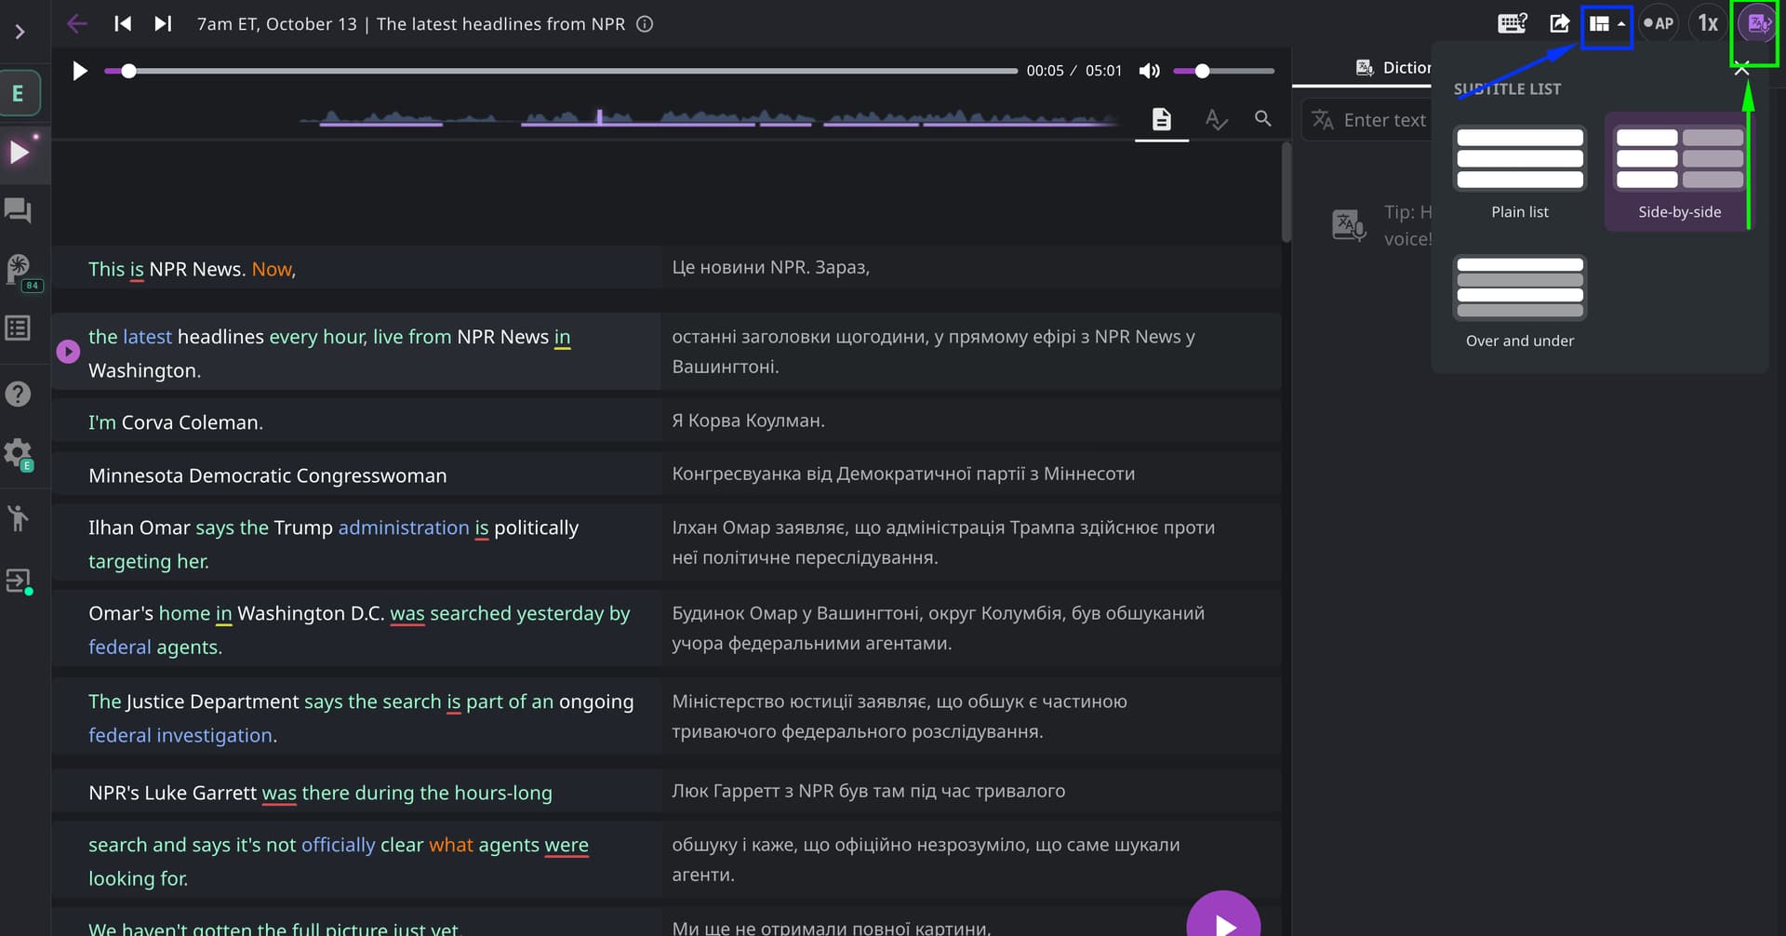Click the green E badge in sidebar
The height and width of the screenshot is (936, 1786).
tap(20, 93)
